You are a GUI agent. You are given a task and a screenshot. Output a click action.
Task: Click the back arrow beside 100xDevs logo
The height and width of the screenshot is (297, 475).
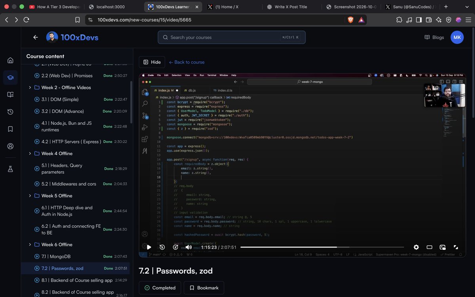(36, 37)
